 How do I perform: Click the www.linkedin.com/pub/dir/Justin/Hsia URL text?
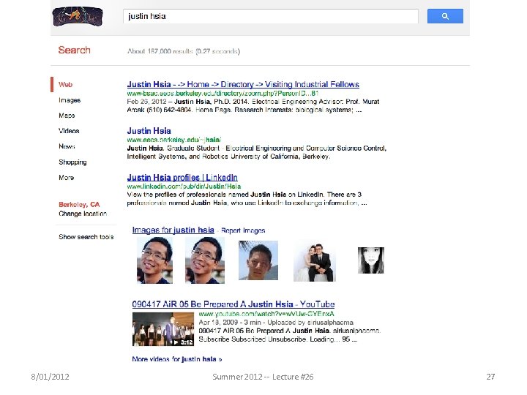click(184, 186)
